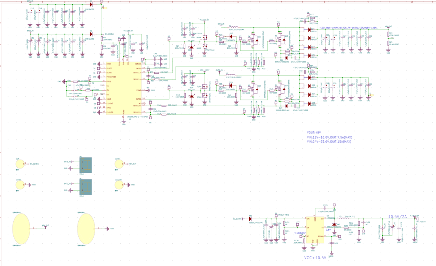Select resistor R133 0R symbol

point(346,228)
